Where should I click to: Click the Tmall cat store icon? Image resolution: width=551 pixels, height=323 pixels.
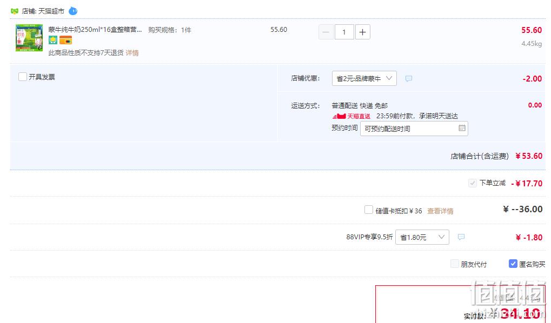15,11
